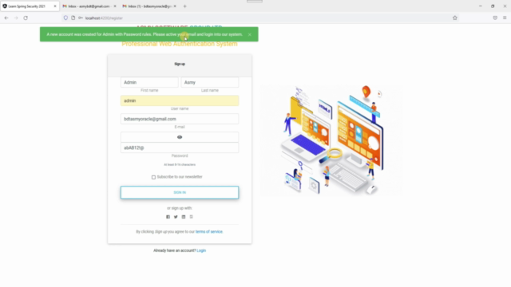Image resolution: width=511 pixels, height=287 pixels.
Task: Click the SIGN IN button
Action: pyautogui.click(x=180, y=192)
